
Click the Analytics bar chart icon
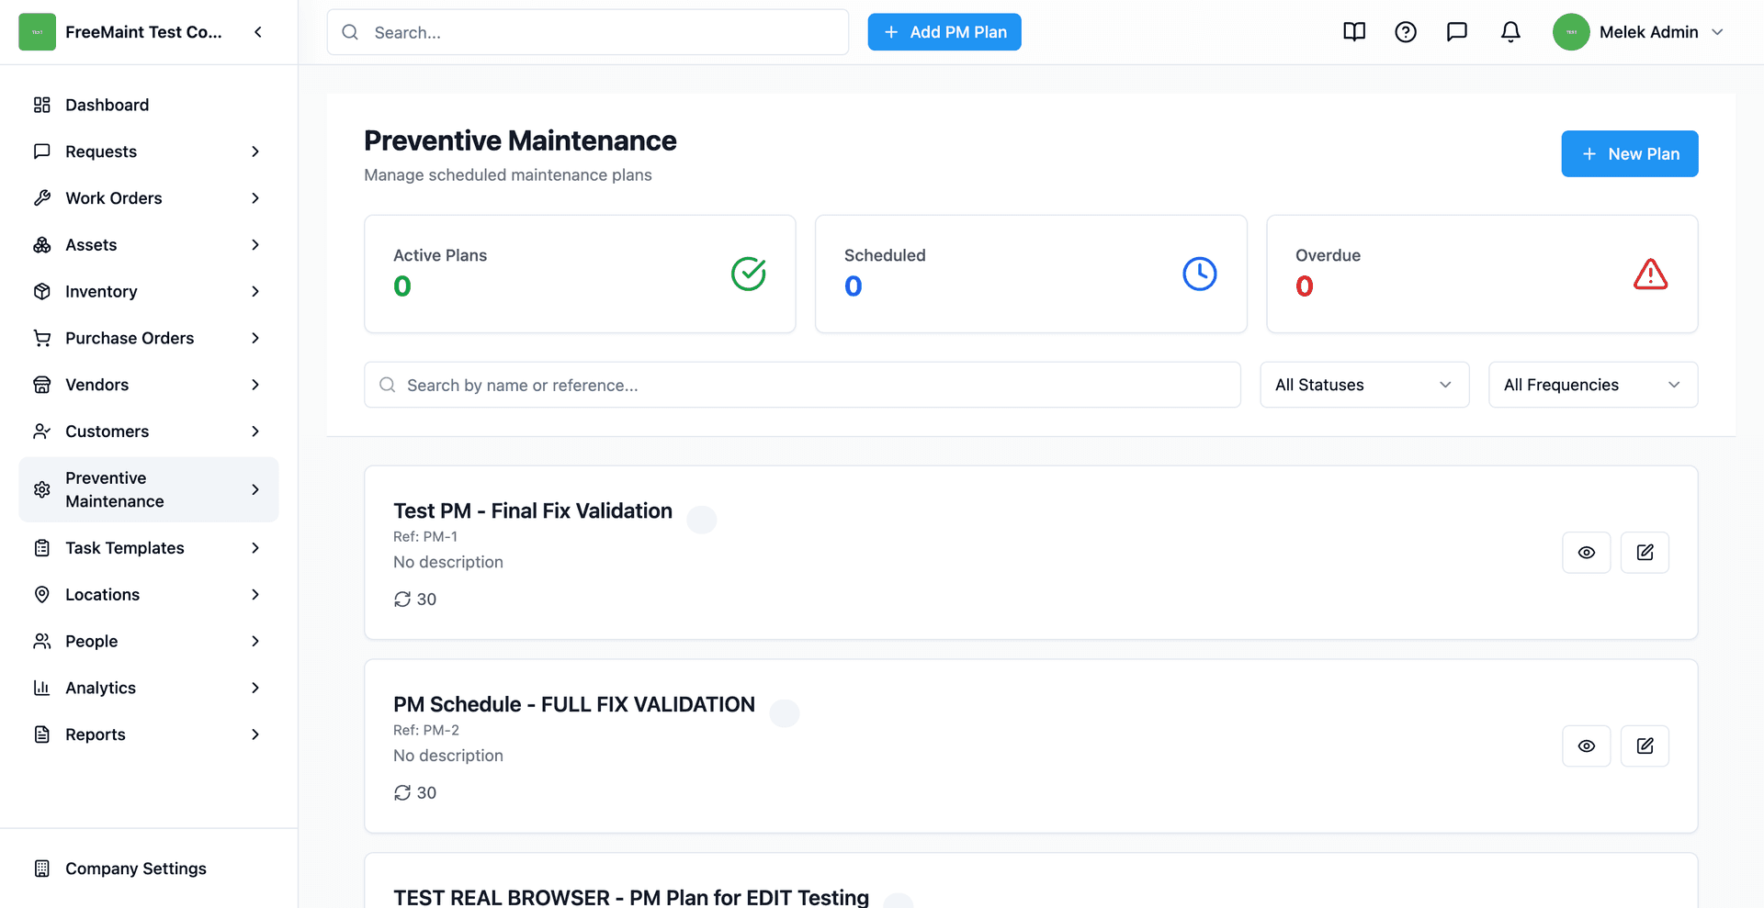click(x=42, y=688)
